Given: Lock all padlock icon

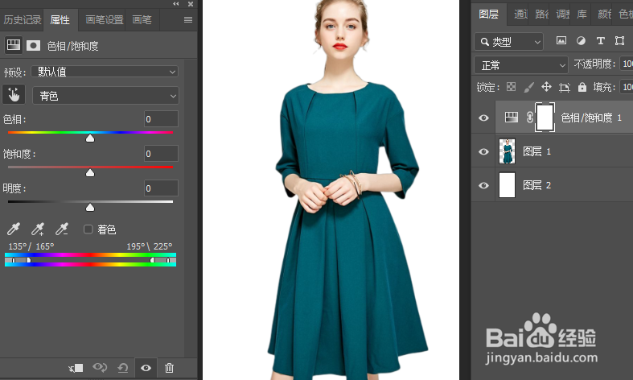Looking at the screenshot, I should (582, 86).
